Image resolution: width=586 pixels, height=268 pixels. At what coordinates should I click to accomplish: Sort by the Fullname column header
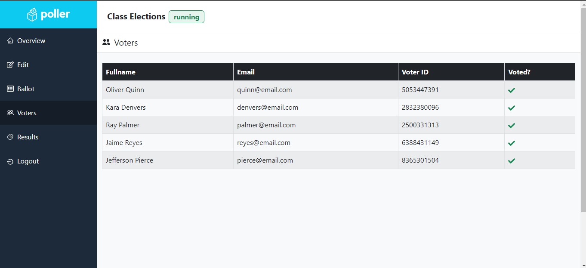click(x=120, y=72)
